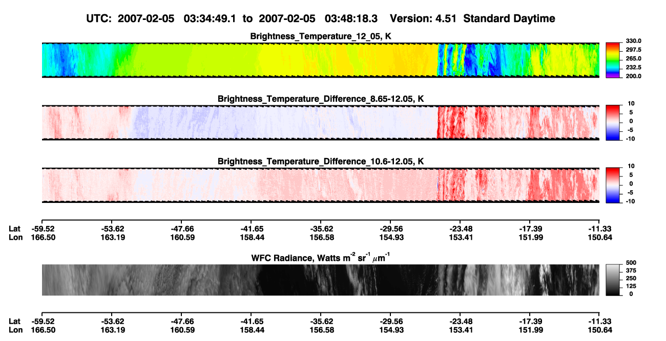Click the WFC Radiance grayscale image strip
666x341 pixels.
pyautogui.click(x=320, y=280)
